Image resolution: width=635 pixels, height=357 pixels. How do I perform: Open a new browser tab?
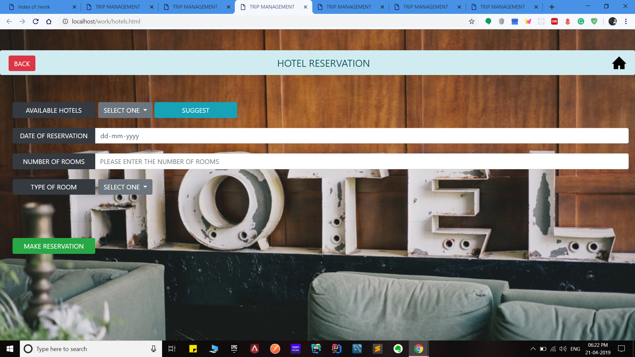552,7
